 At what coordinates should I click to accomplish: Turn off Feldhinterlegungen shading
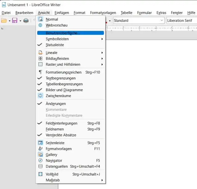pos(61,123)
